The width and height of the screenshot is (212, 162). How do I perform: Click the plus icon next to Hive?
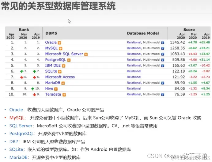pos(56,89)
